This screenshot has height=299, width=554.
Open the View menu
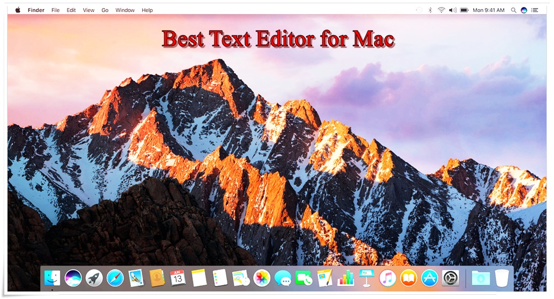(89, 10)
